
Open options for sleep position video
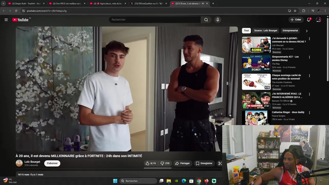(309, 76)
